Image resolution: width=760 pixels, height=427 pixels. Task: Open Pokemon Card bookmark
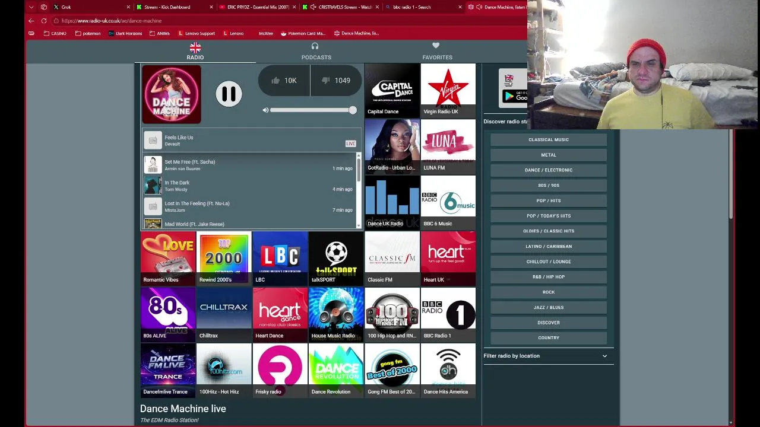pyautogui.click(x=303, y=33)
